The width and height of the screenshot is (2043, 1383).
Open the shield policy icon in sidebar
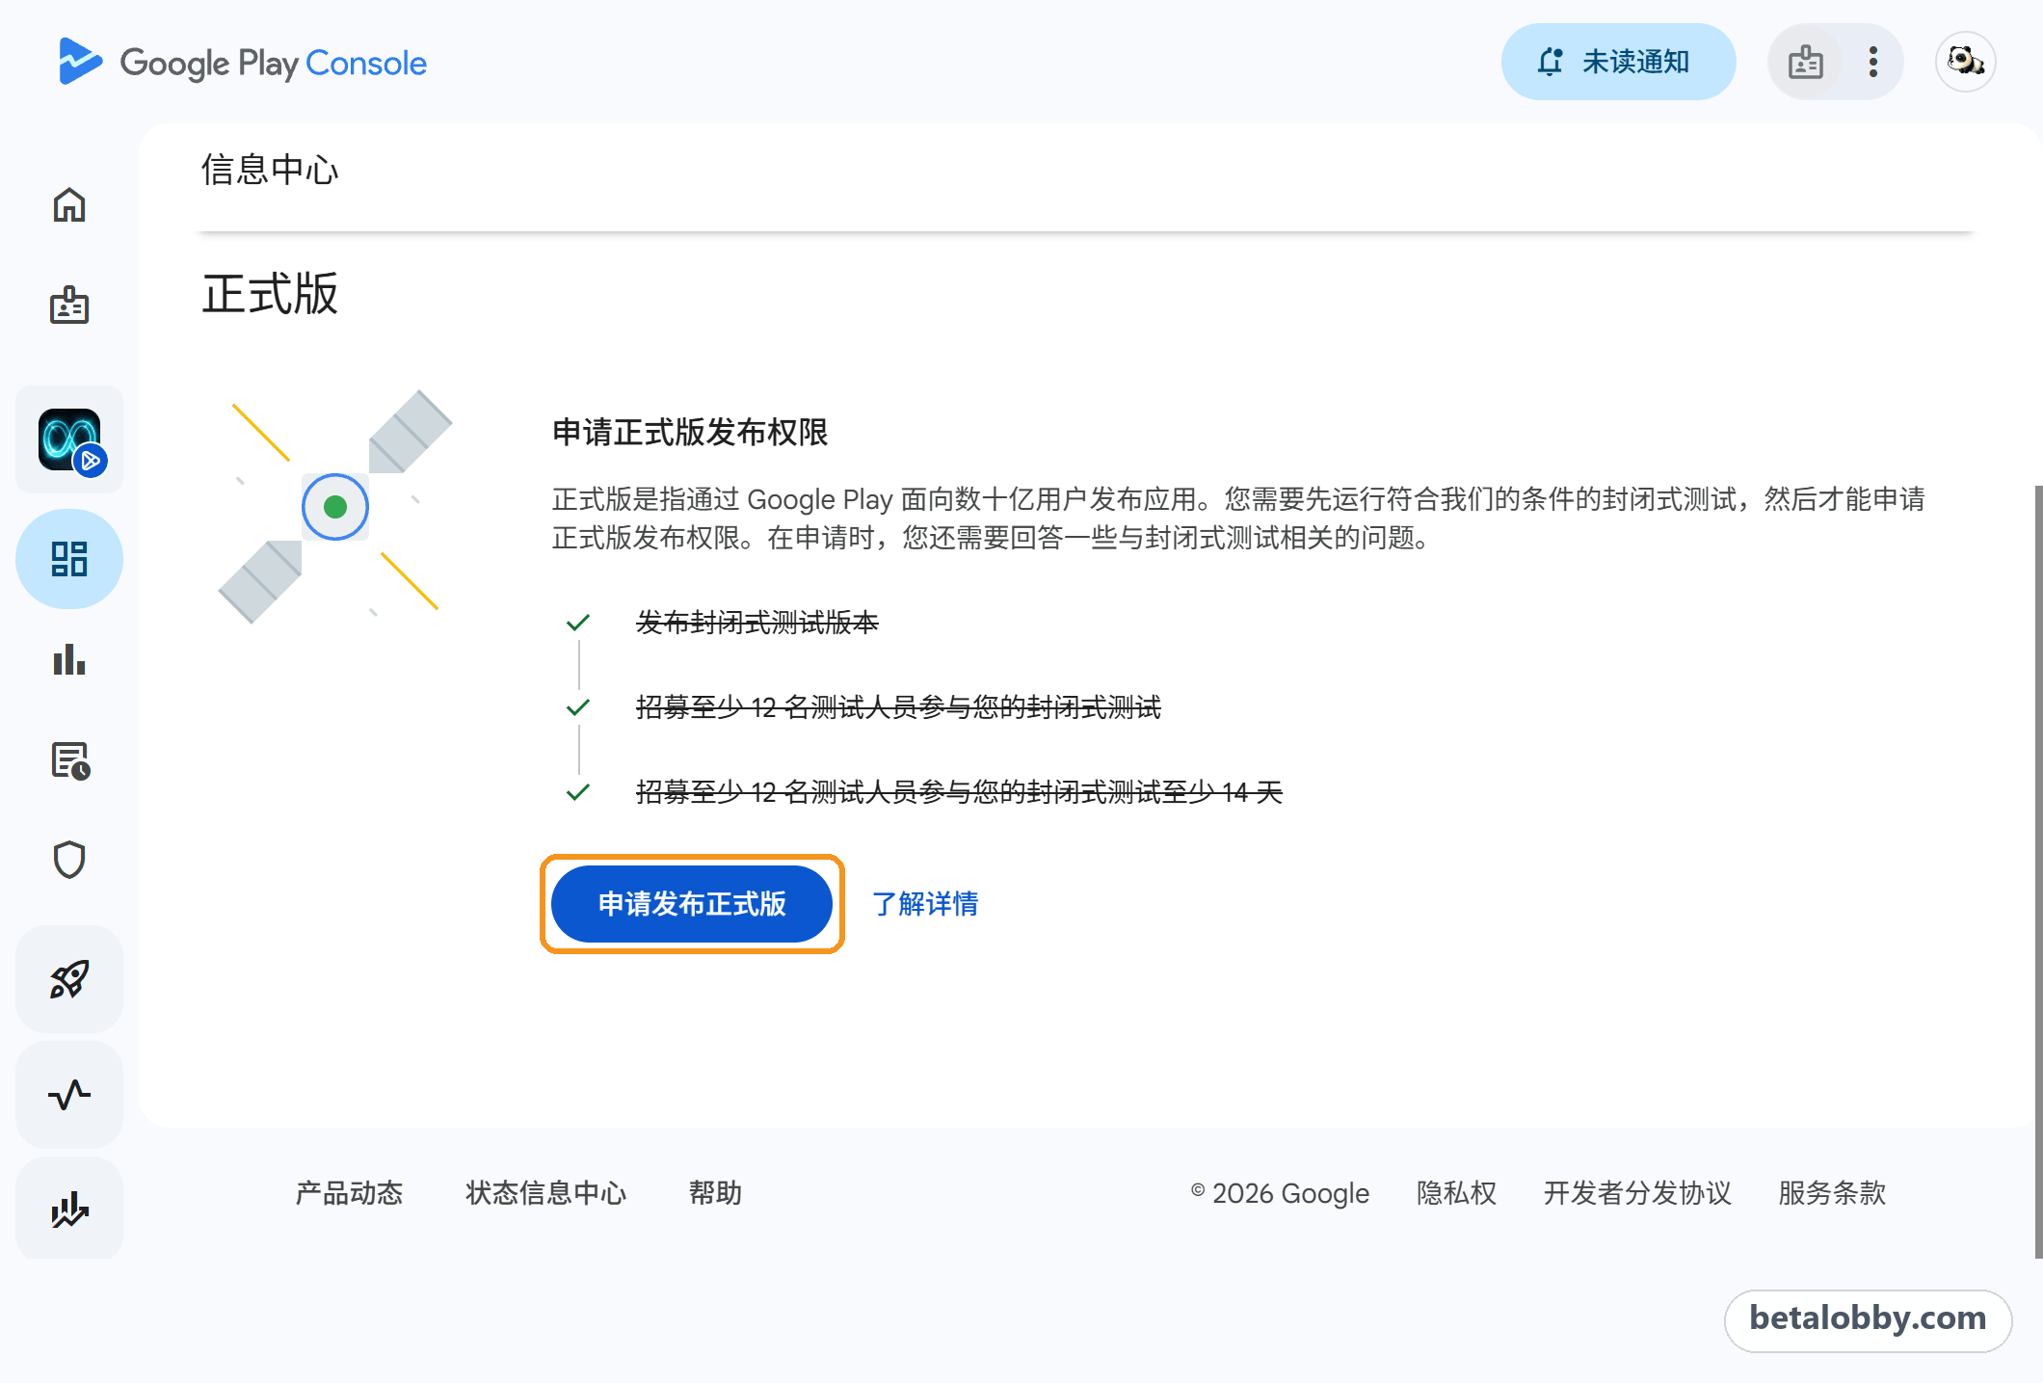tap(69, 860)
